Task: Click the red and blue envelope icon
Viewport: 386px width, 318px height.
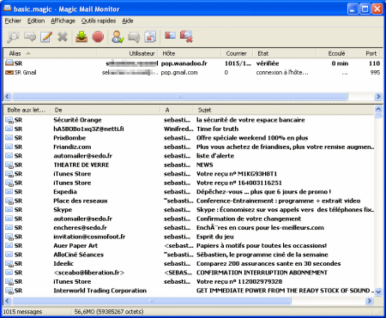Action: (x=170, y=35)
